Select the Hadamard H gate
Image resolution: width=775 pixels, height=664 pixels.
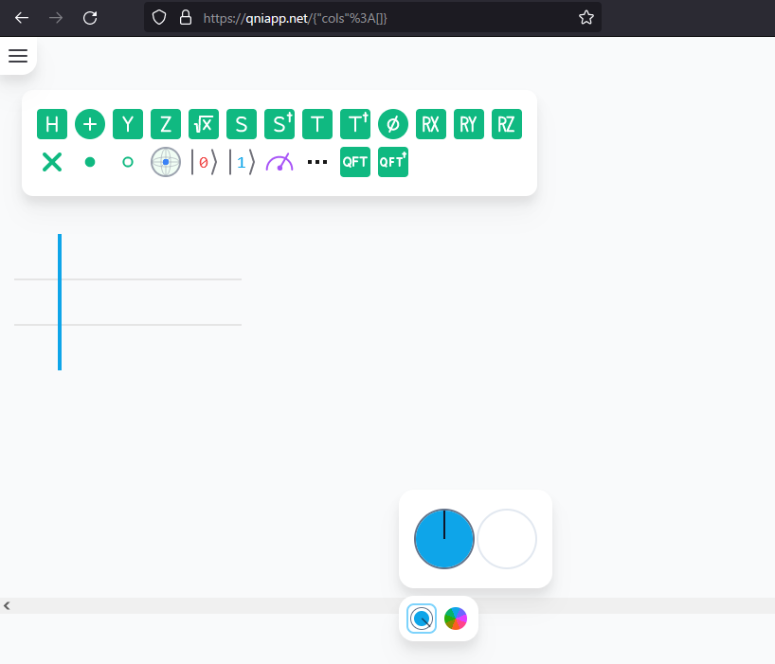point(52,124)
